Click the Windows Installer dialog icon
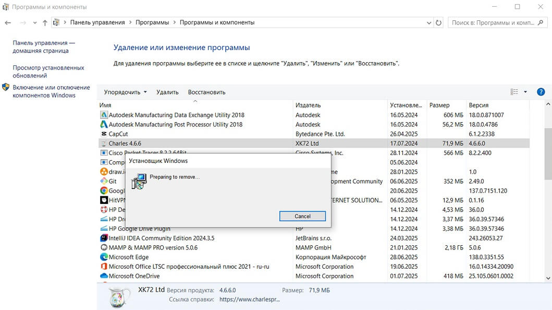 (x=139, y=181)
